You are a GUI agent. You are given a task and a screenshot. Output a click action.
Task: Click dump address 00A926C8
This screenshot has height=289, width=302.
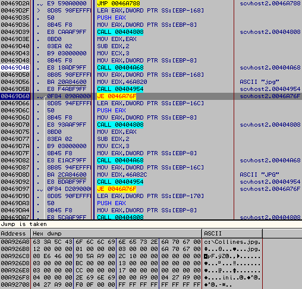point(15,256)
